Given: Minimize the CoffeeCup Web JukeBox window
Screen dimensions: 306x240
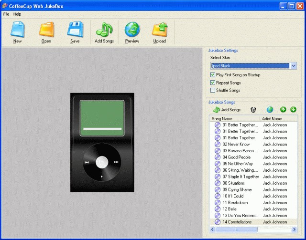Looking at the screenshot, I should tap(283, 6).
